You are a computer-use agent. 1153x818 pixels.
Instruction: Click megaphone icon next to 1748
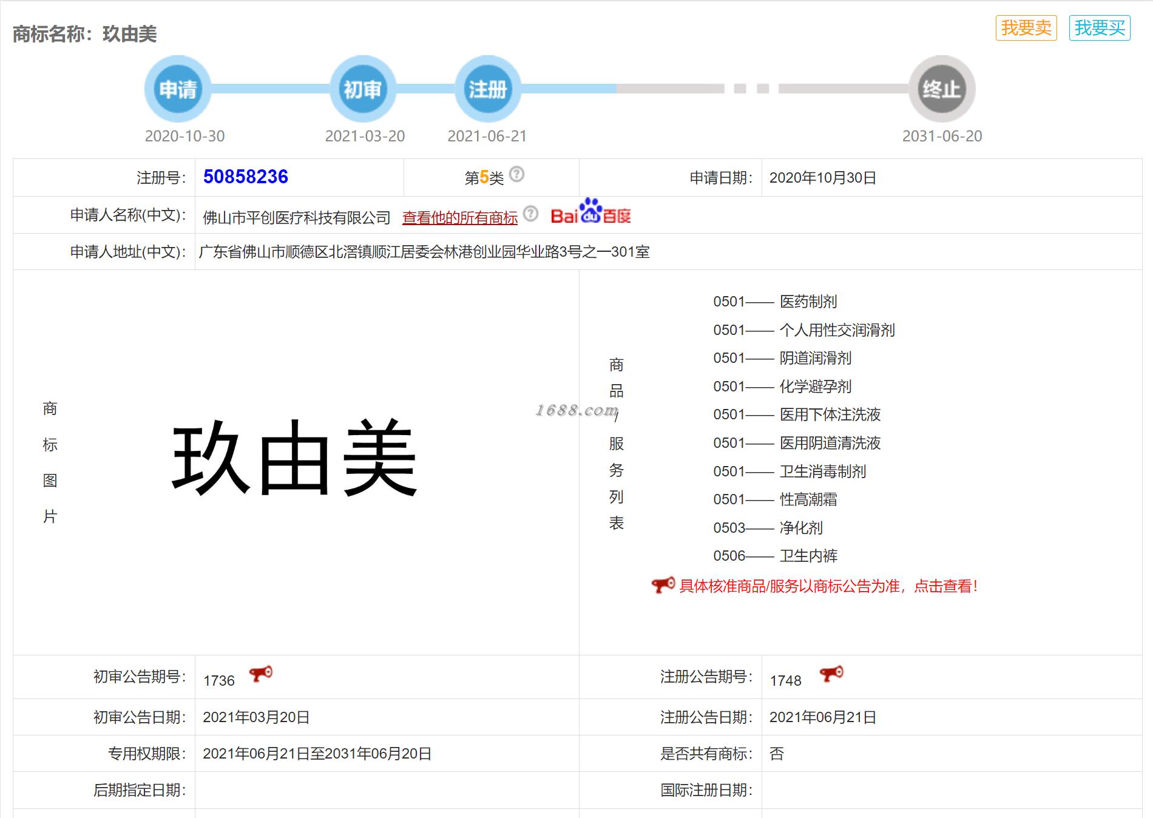(831, 674)
